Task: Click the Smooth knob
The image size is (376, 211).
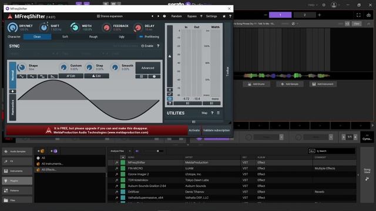Action: 115,67
